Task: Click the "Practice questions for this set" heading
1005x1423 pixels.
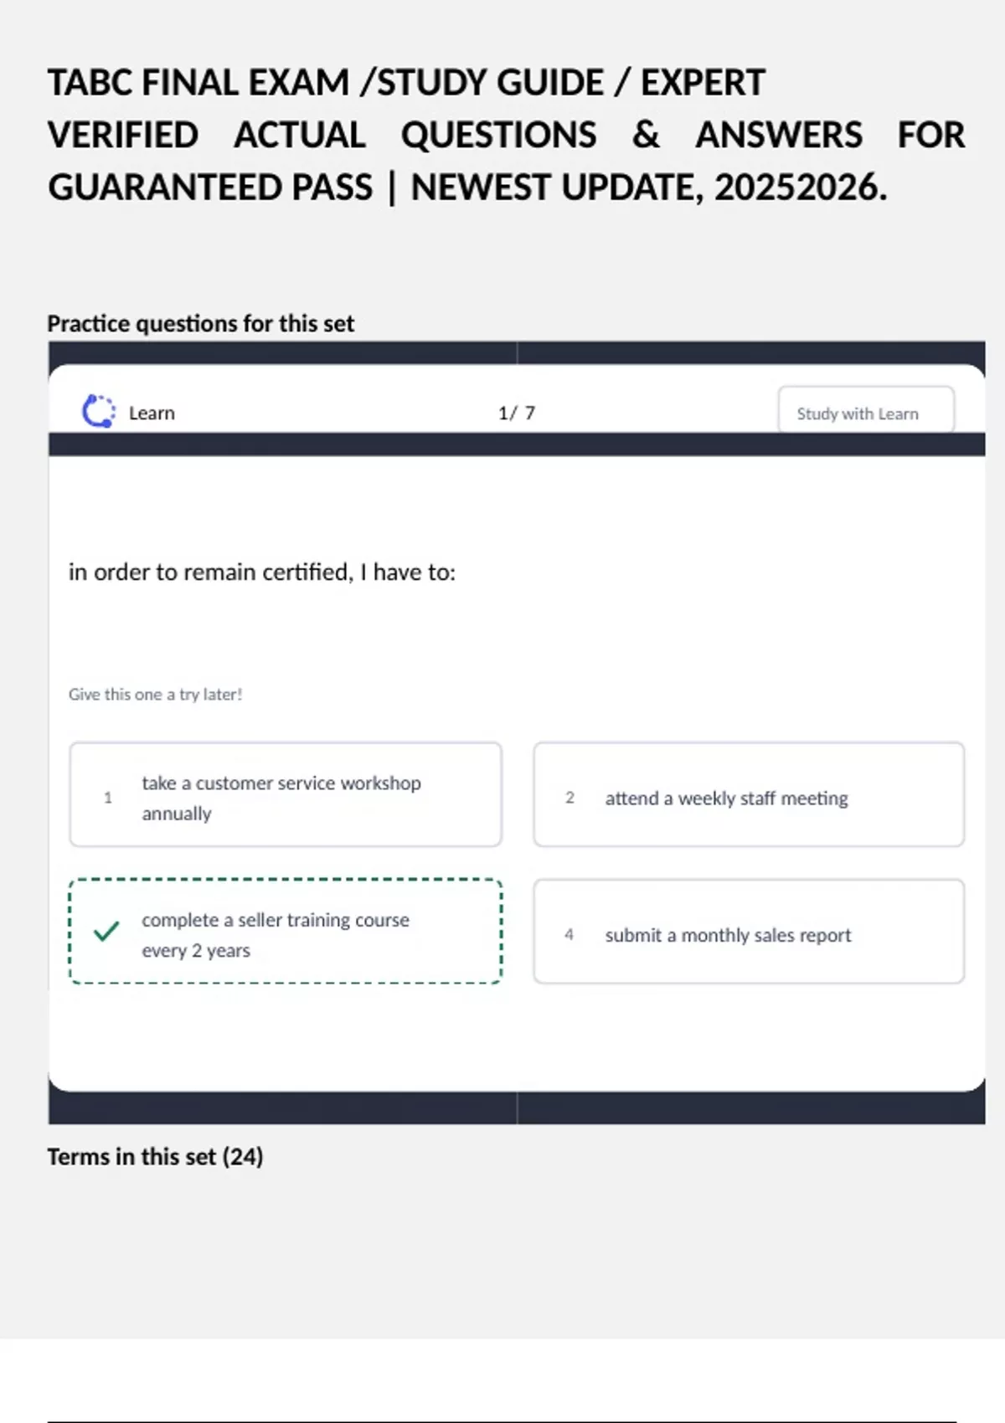Action: point(201,324)
